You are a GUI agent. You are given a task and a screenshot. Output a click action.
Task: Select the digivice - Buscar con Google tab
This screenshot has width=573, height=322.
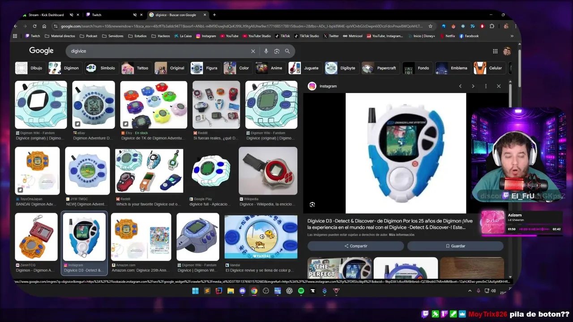pos(175,15)
